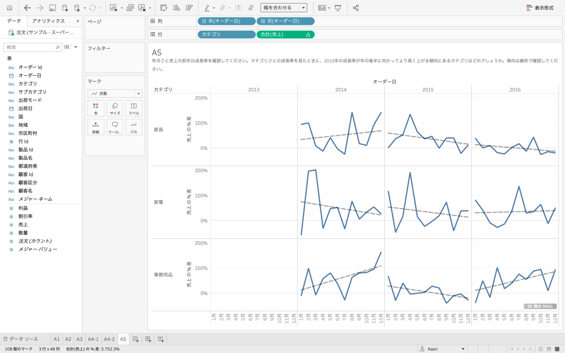565x353 pixels.
Task: Click the Detail card in Marks
Action: click(96, 127)
